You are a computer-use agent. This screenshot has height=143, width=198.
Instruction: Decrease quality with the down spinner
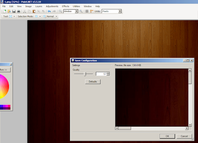click(108, 75)
